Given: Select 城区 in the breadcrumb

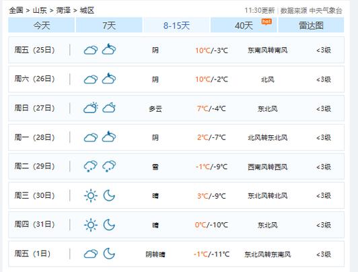Looking at the screenshot, I should (x=87, y=10).
